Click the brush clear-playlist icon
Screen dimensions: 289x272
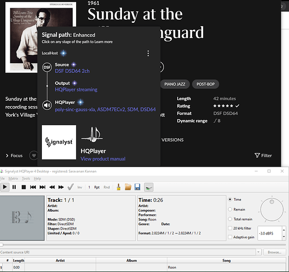tap(119, 187)
